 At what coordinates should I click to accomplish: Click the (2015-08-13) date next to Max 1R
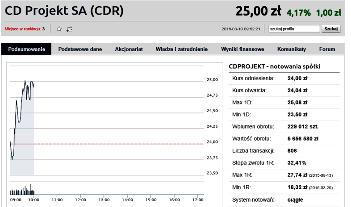coord(321,175)
